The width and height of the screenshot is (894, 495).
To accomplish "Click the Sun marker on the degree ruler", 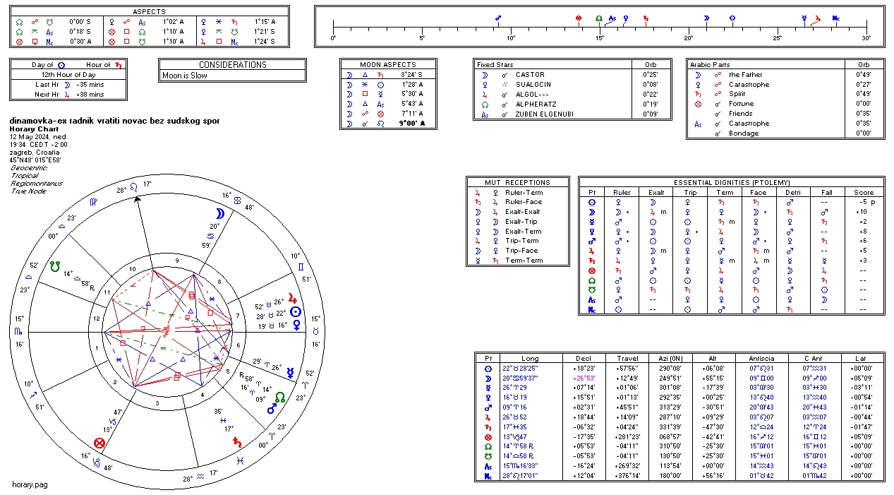I will tap(732, 18).
